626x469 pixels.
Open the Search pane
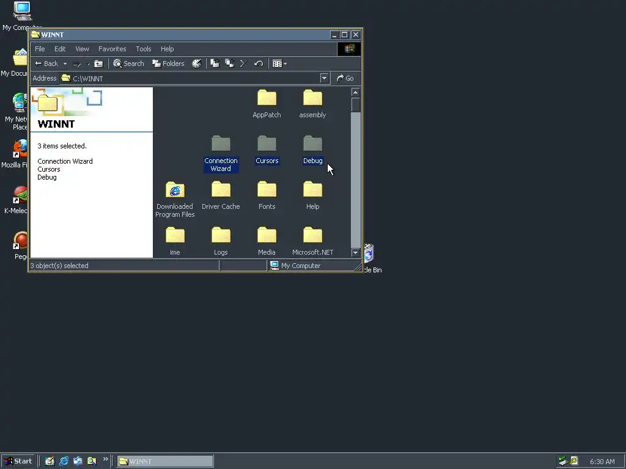click(x=128, y=64)
